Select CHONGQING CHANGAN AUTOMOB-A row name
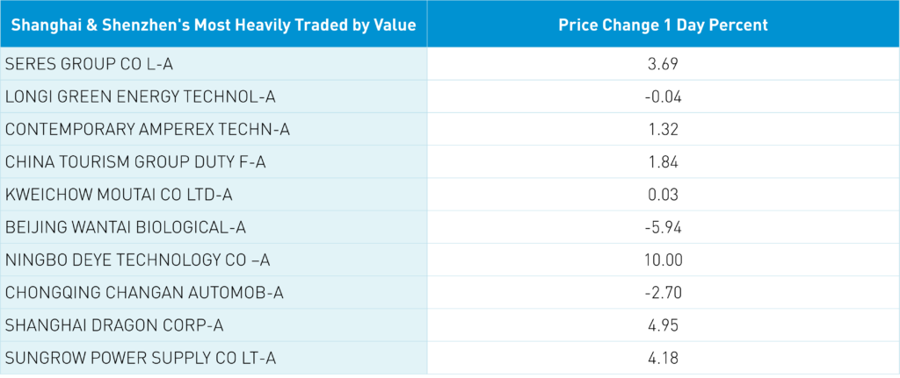 (x=144, y=293)
